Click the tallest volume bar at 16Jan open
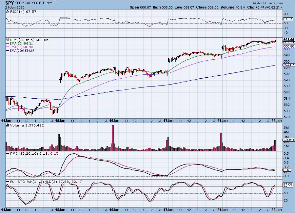Viewport: 295px width, 213px height. pyautogui.click(x=113, y=138)
